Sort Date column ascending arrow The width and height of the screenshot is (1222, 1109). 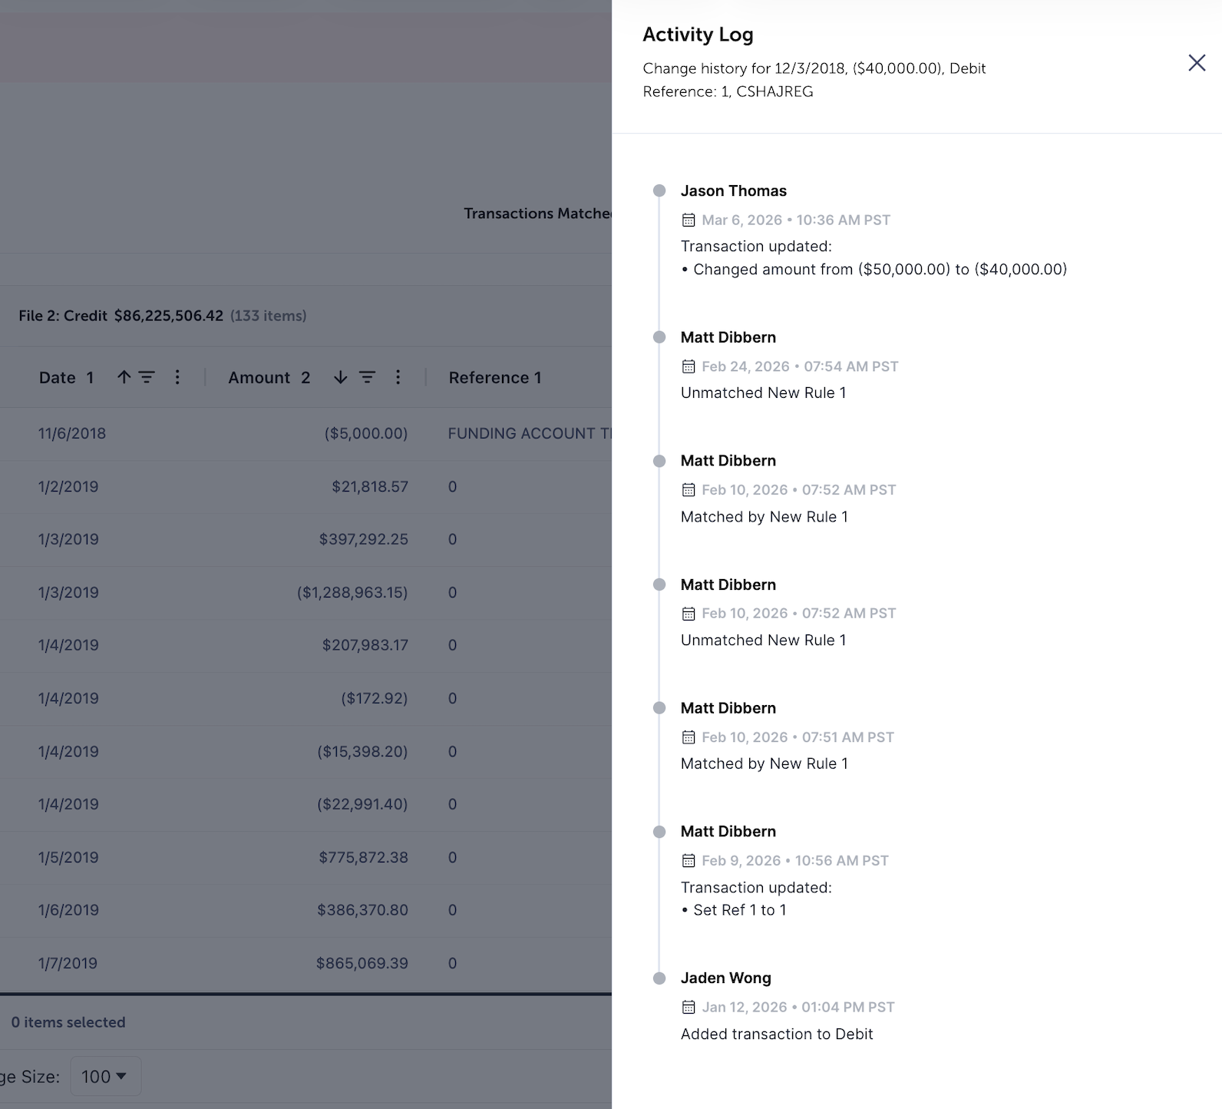[124, 377]
